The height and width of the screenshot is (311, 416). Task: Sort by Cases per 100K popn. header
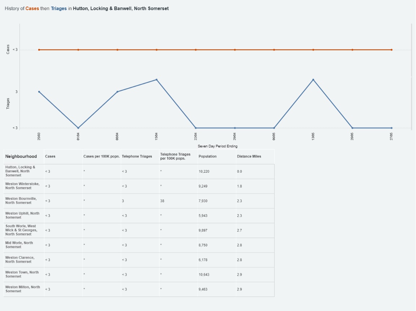coord(101,156)
